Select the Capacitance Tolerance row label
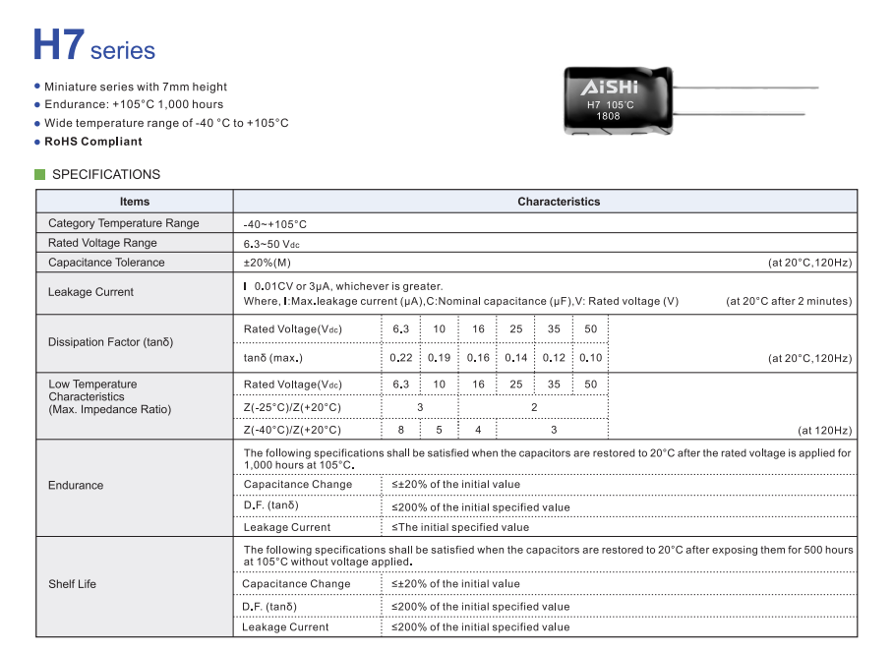This screenshot has width=893, height=652. [106, 263]
